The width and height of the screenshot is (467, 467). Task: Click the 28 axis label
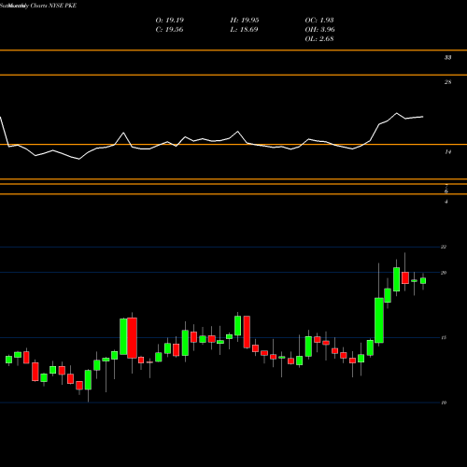[447, 82]
